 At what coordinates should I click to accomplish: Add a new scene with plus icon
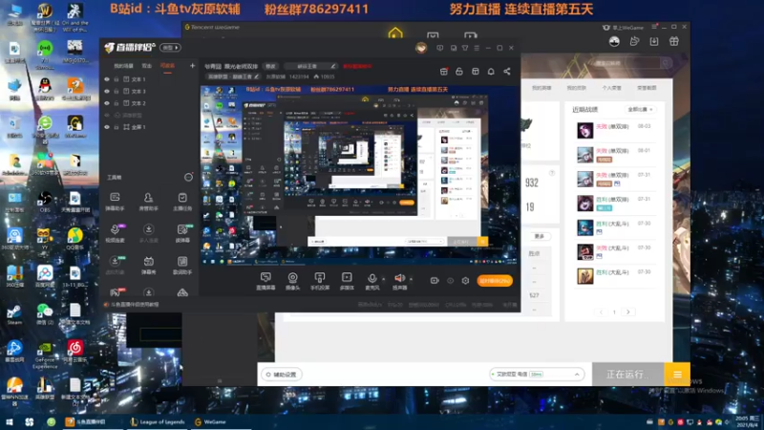pos(193,65)
